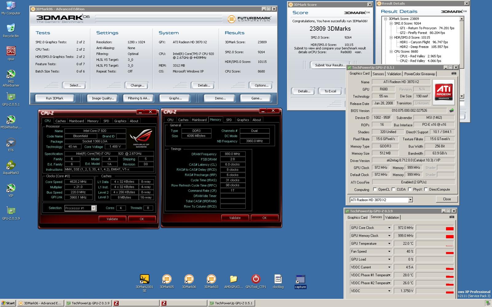Click the Select... button under Tests
The image size is (492, 307).
74,85
